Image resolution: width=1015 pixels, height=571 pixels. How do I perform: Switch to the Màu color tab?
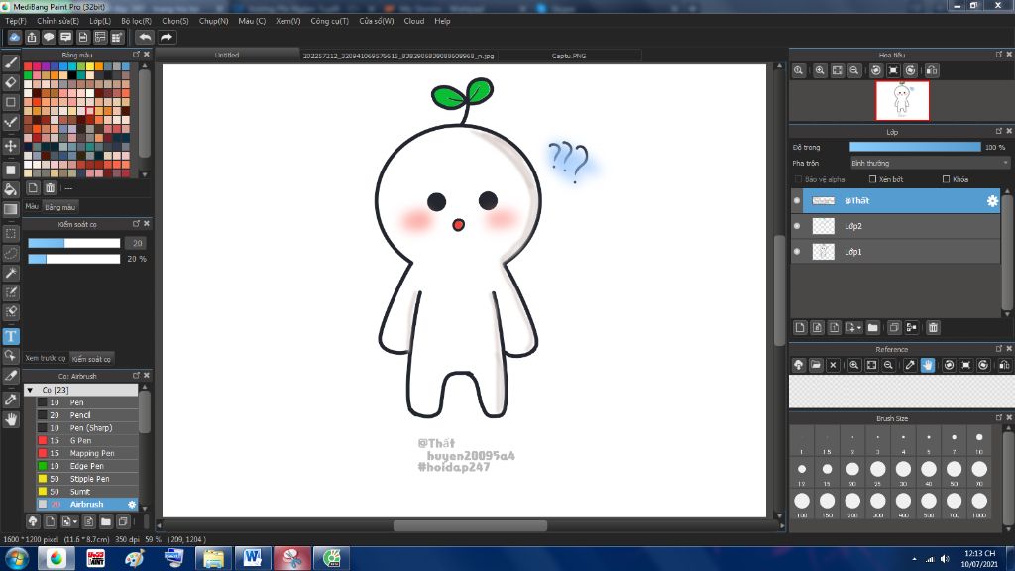click(x=32, y=206)
